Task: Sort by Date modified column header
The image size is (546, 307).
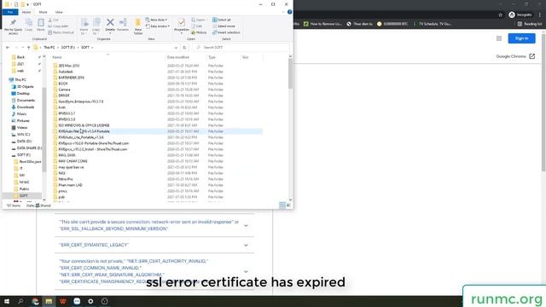Action: (x=178, y=57)
